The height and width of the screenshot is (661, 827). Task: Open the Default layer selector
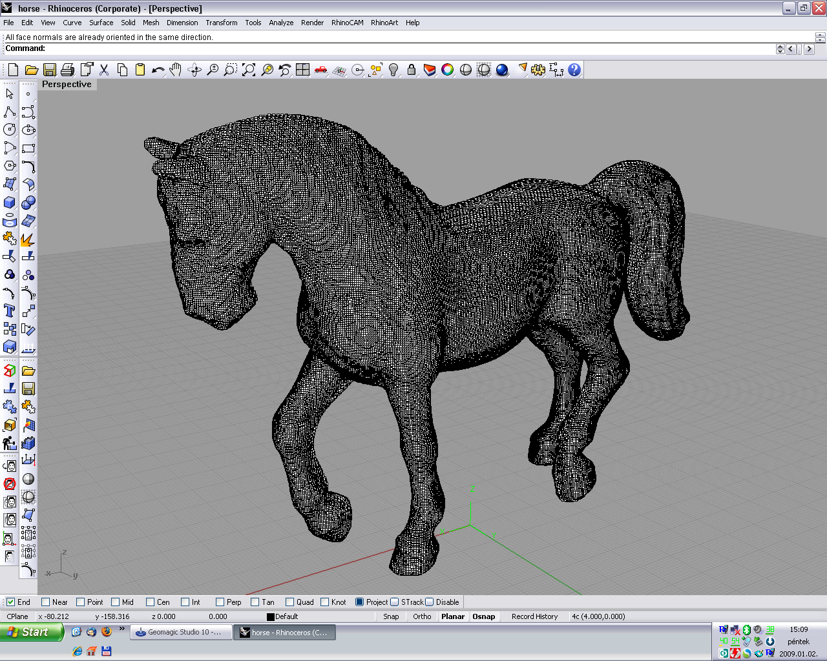(x=286, y=616)
